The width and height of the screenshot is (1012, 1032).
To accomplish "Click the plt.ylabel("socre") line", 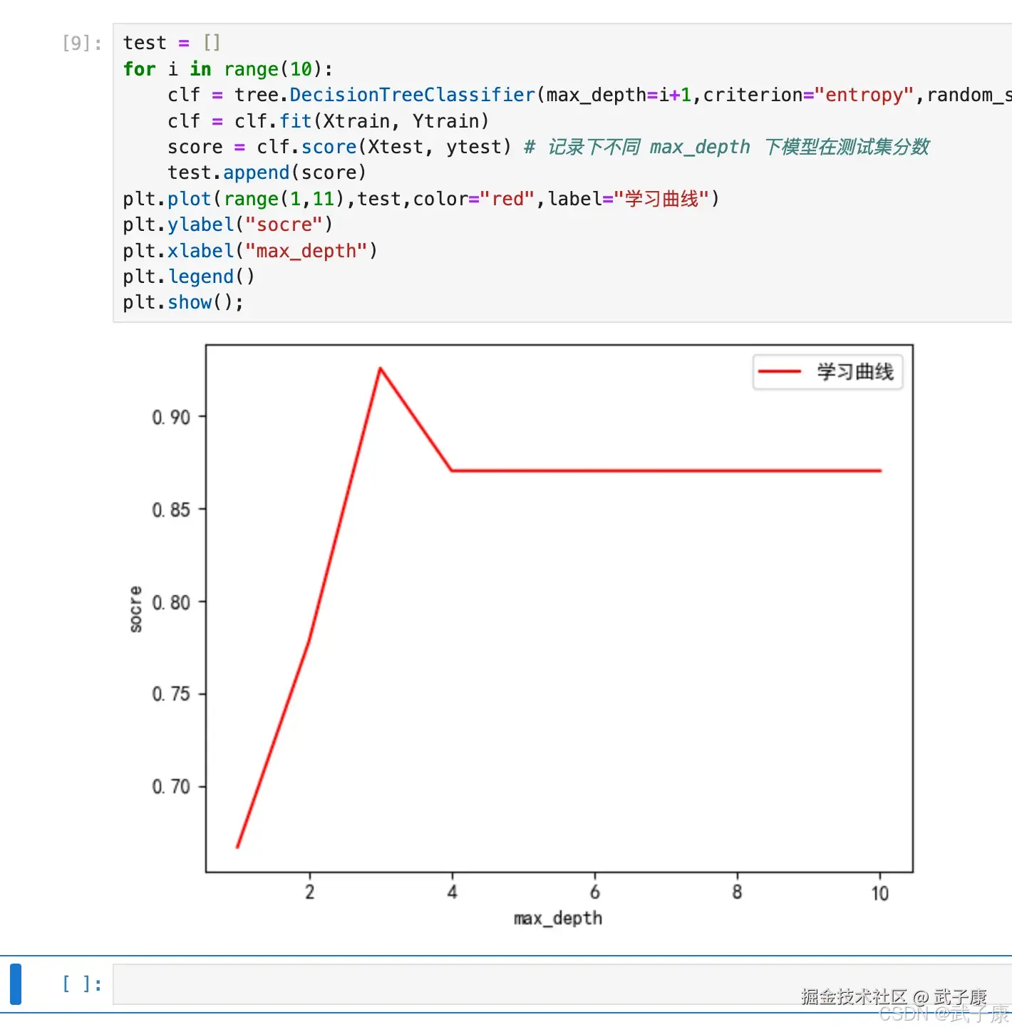I will 228,225.
